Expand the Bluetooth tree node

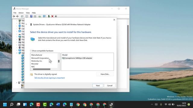point(17,26)
